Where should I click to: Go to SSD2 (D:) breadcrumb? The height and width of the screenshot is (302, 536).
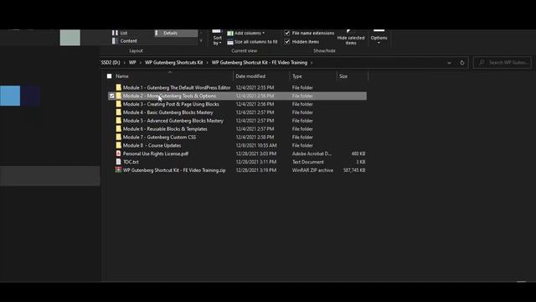[x=111, y=63]
